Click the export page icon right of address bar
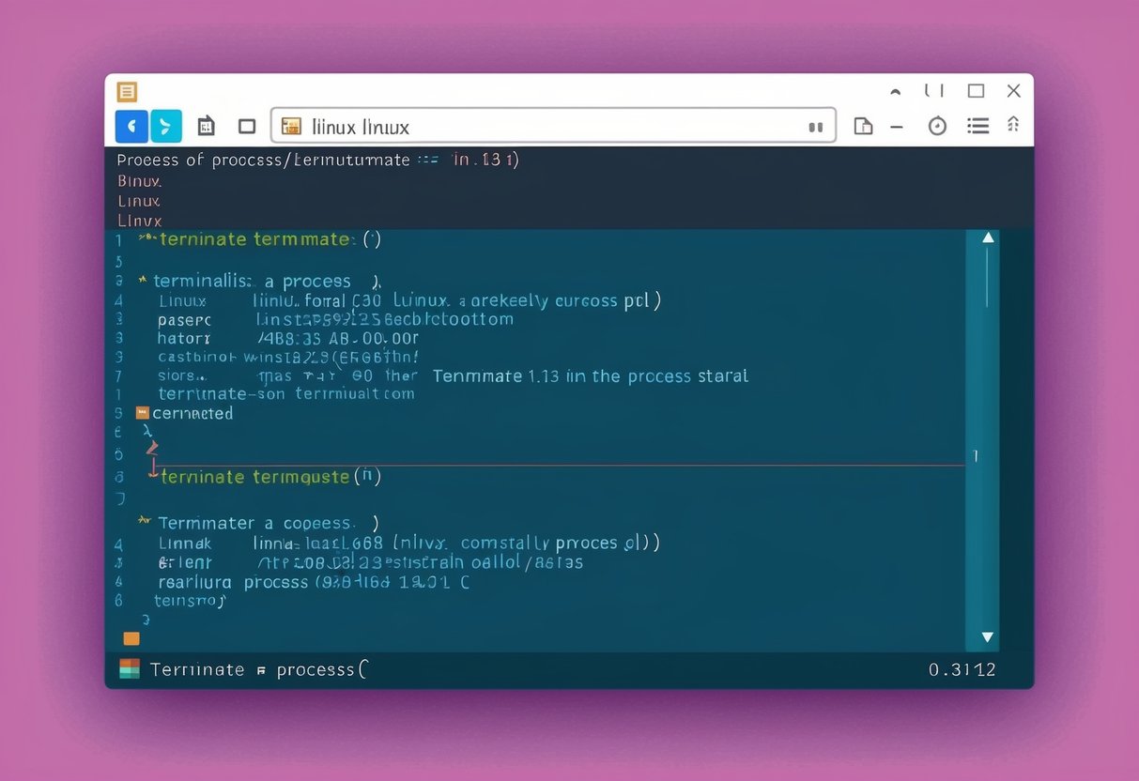Viewport: 1139px width, 781px height. pyautogui.click(x=863, y=125)
